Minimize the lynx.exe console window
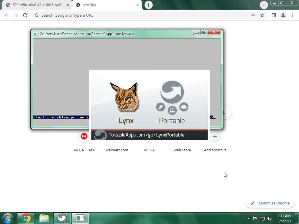299x224 pixels. (x=197, y=32)
